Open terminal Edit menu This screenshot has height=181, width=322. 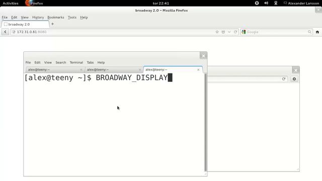pos(37,62)
